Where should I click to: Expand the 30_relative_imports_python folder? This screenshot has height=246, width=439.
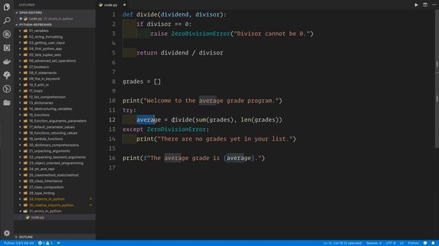(x=51, y=205)
